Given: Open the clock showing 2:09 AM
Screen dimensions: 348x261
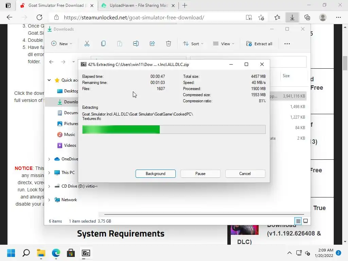Looking at the screenshot, I should tap(324, 253).
